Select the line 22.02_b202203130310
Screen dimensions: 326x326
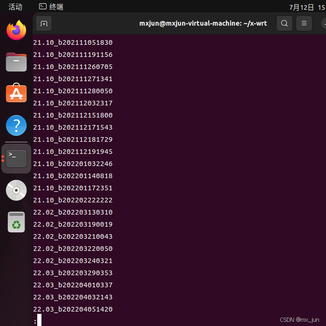[73, 212]
